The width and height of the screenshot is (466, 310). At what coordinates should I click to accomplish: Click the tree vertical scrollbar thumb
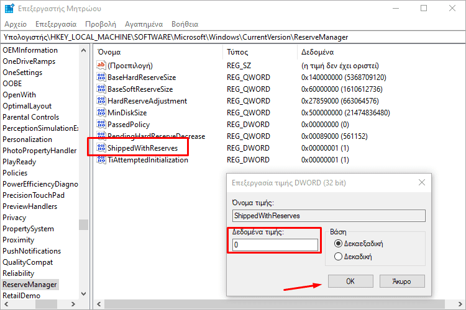coord(83,224)
